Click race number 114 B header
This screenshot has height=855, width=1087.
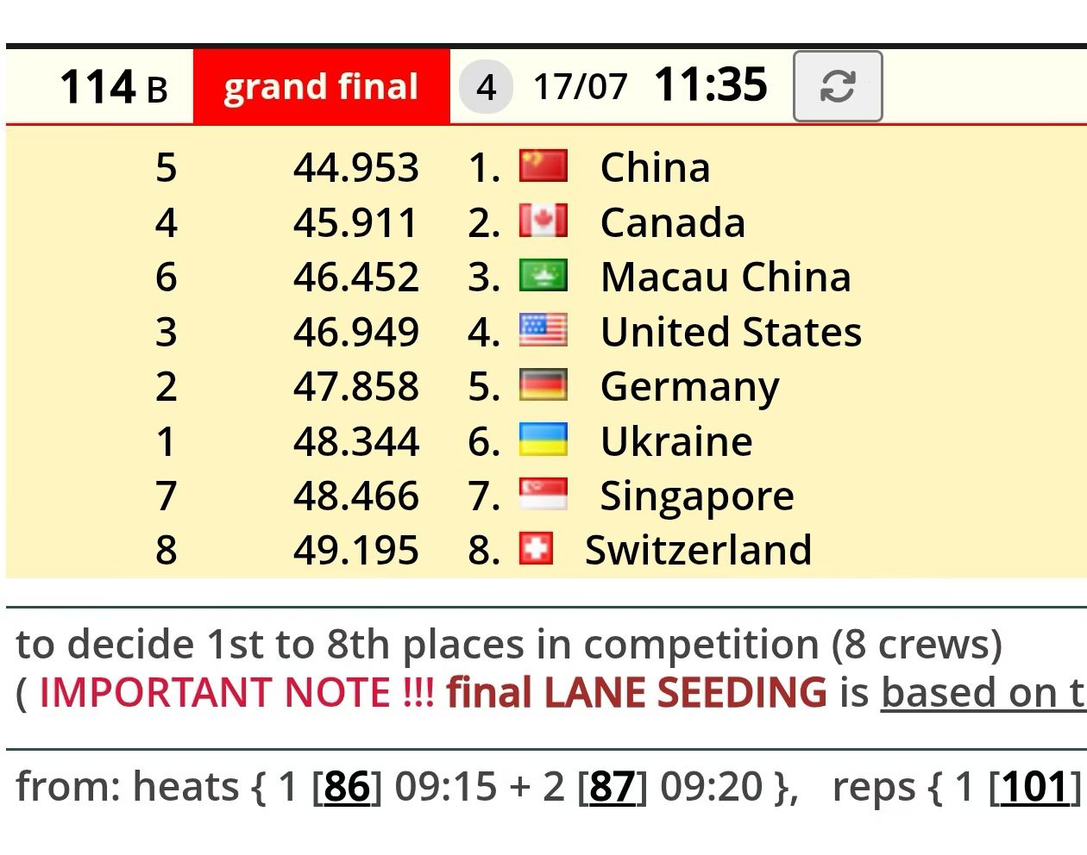coord(113,87)
